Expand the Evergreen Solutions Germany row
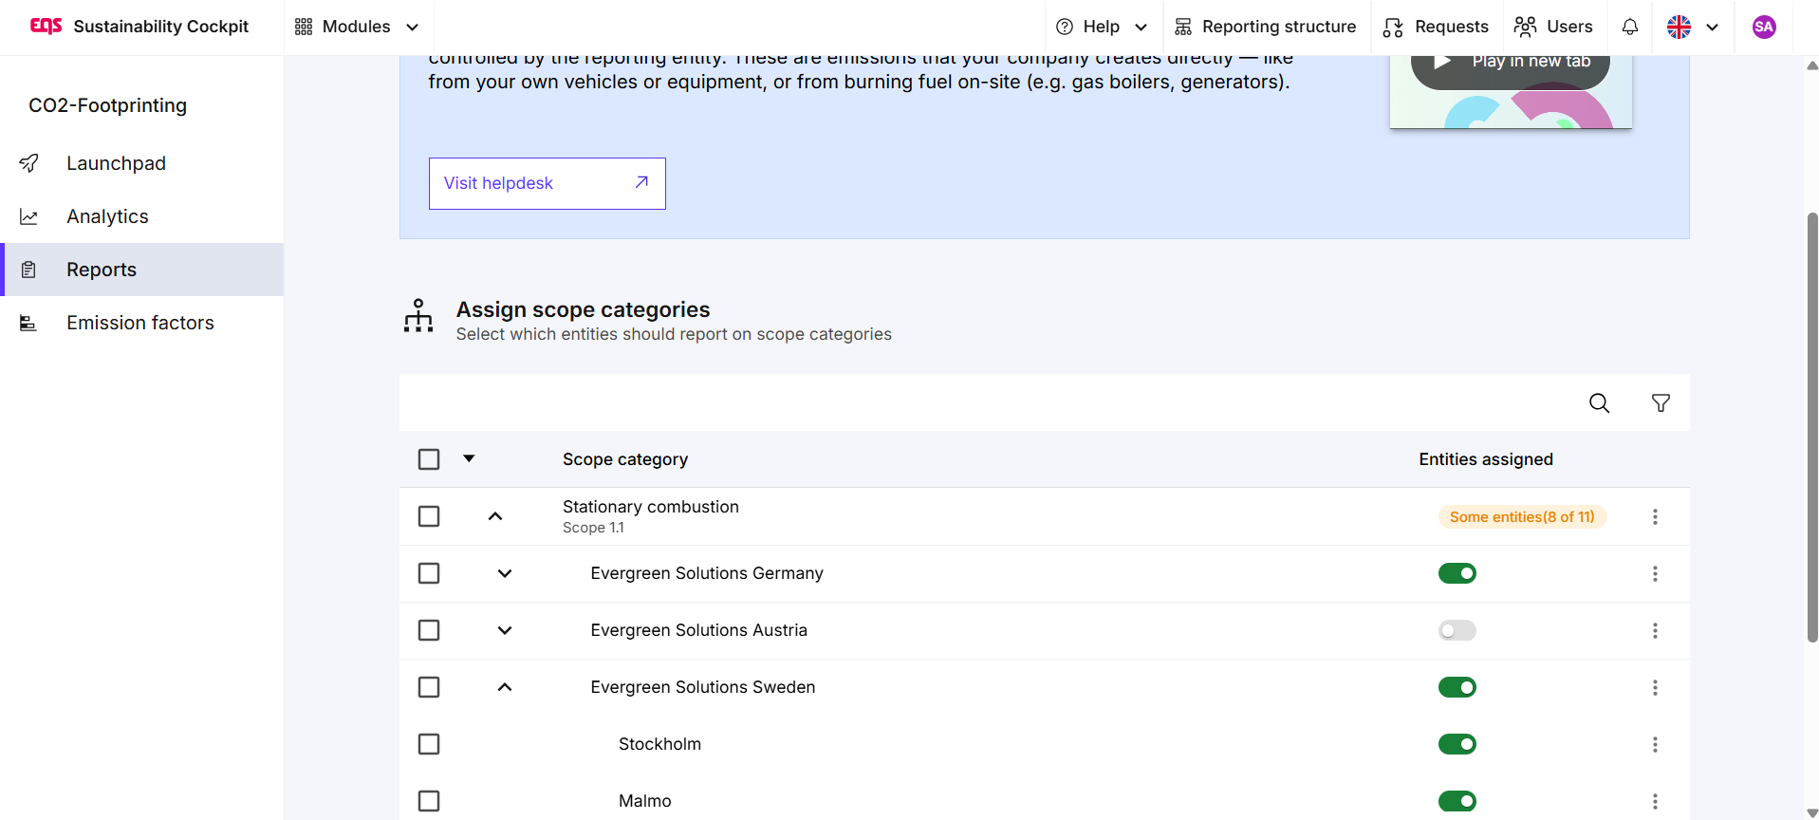1819x820 pixels. 505,573
